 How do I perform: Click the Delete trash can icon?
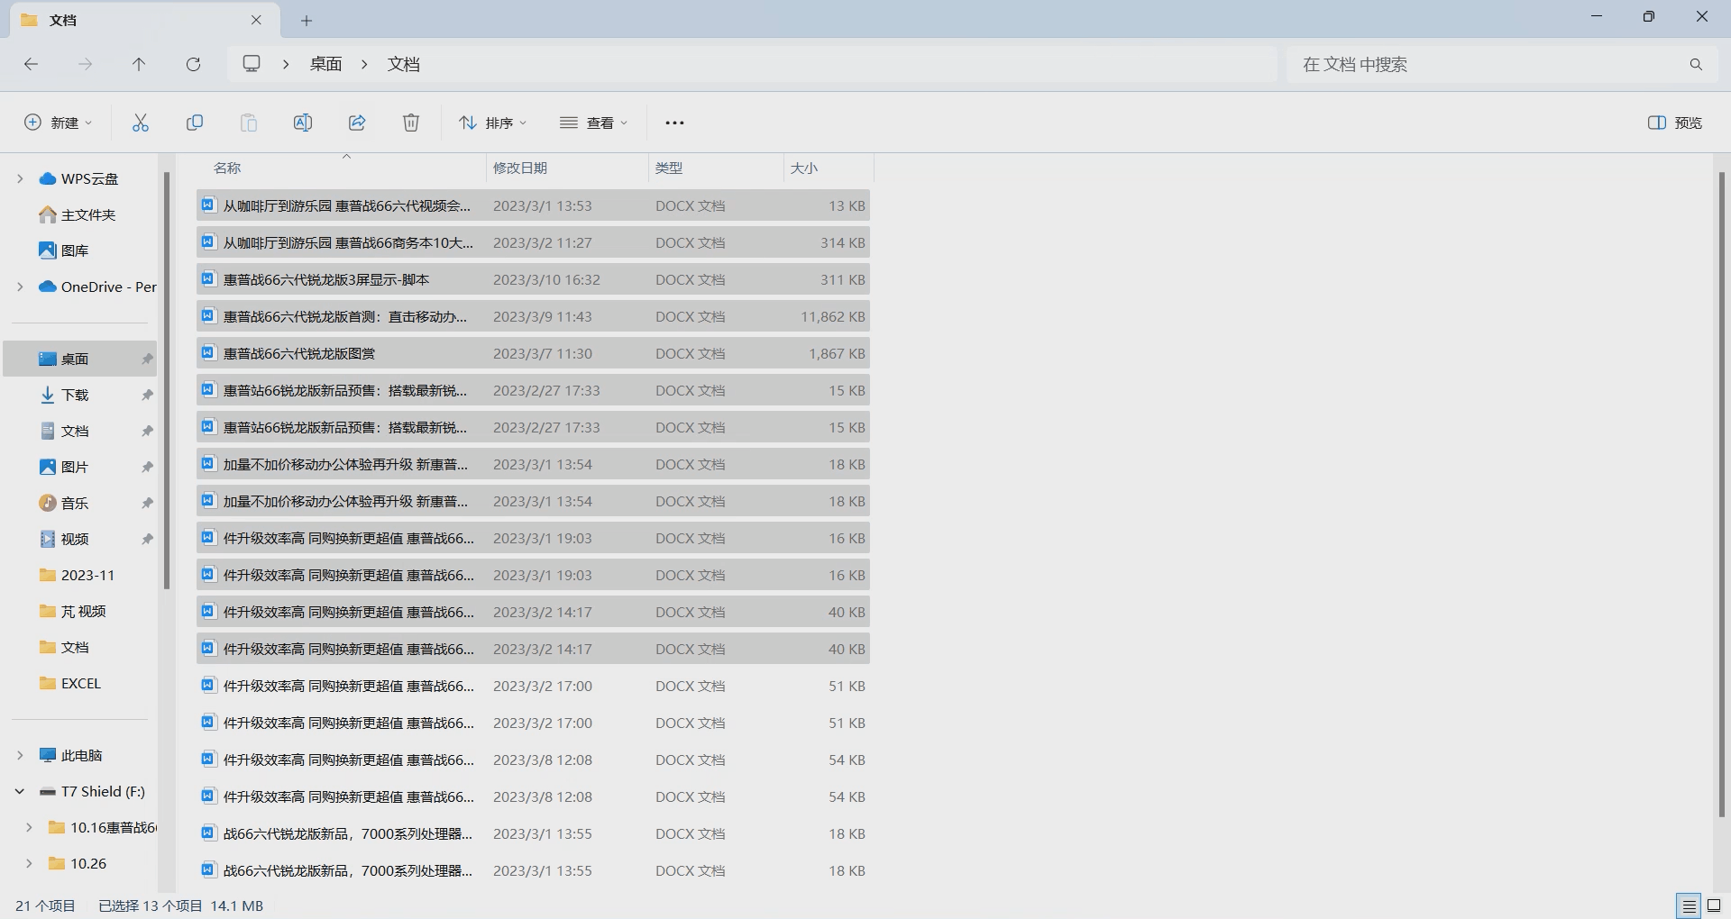pos(411,123)
